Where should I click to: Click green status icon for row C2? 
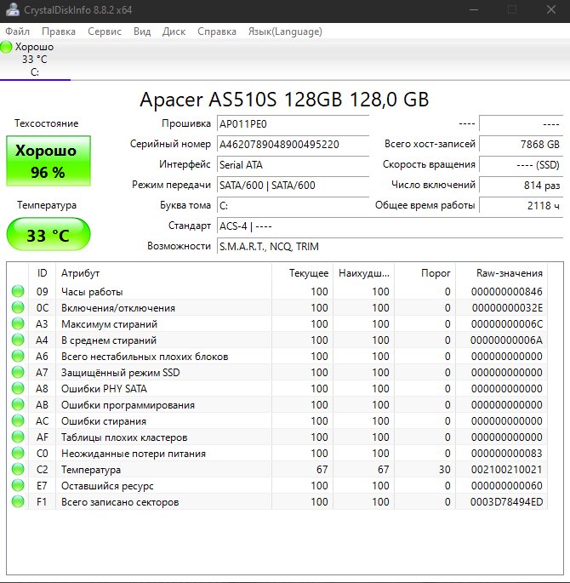[18, 469]
